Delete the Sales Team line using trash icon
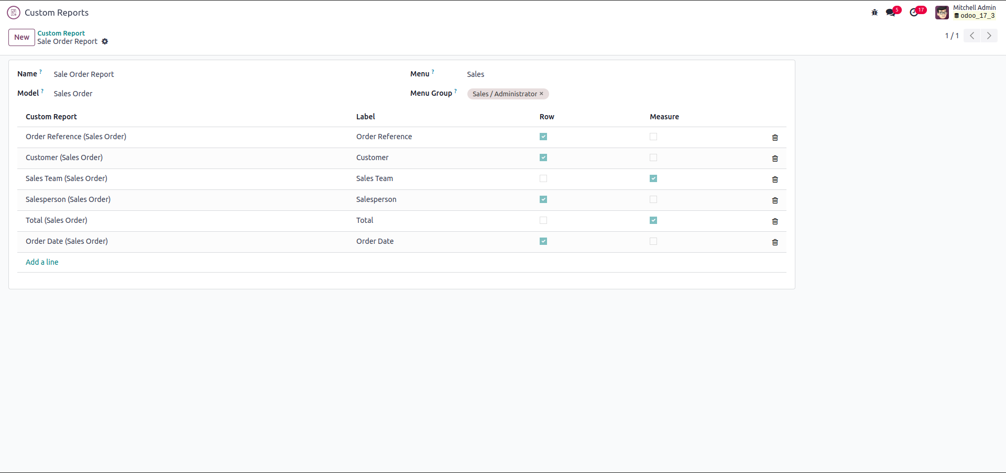 pyautogui.click(x=775, y=179)
